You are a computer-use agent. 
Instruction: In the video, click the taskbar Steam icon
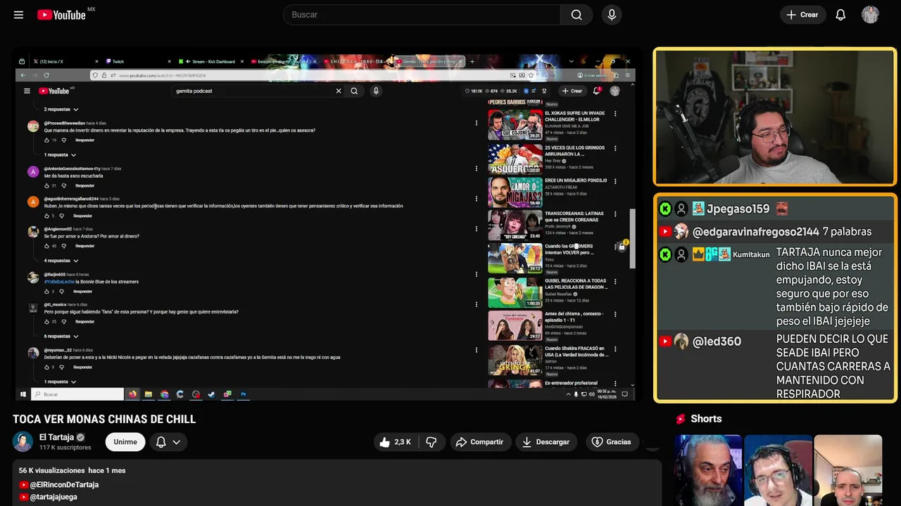pos(212,394)
